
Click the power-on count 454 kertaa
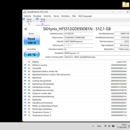(x=122, y=45)
